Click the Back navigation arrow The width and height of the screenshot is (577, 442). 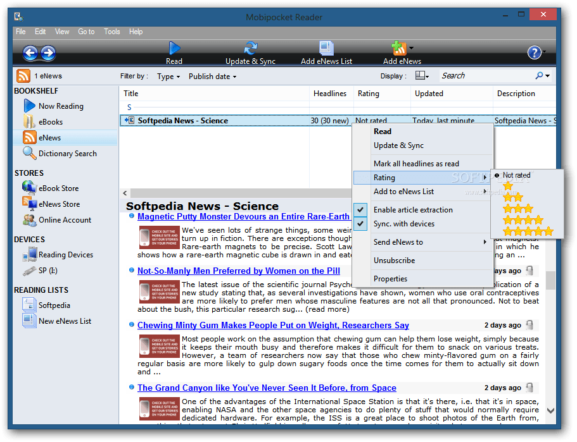[x=30, y=53]
